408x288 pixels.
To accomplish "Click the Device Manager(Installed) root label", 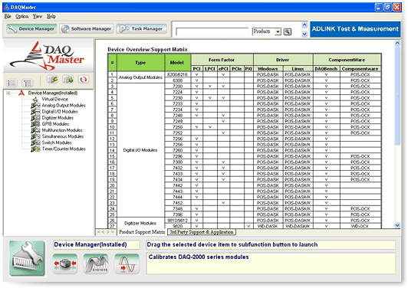I will point(53,93).
